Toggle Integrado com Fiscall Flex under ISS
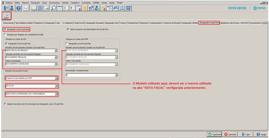The height and width of the screenshot is (138, 269). [7, 44]
